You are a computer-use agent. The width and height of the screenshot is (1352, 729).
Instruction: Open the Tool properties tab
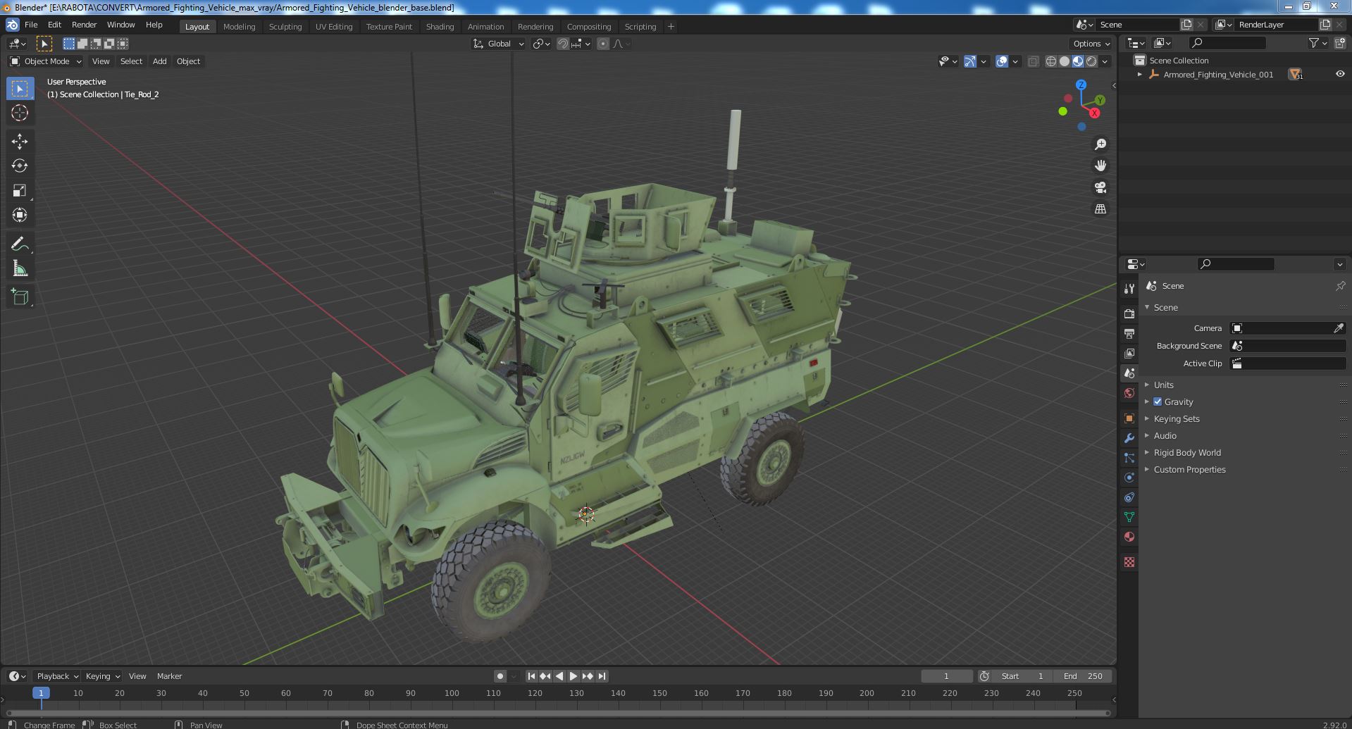1129,289
